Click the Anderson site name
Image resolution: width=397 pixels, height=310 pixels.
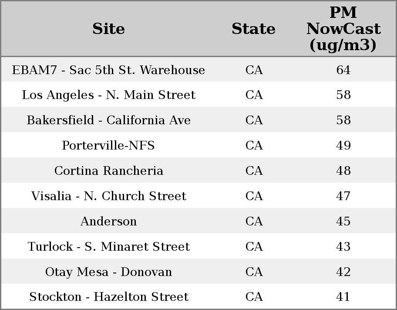tap(108, 221)
